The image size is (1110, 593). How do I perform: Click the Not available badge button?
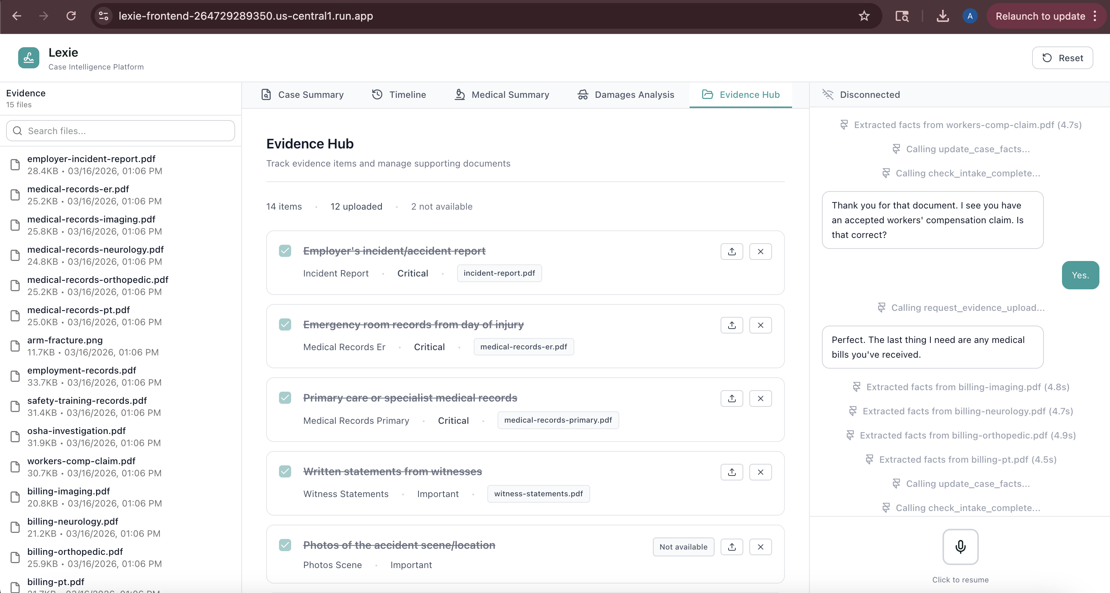[683, 547]
